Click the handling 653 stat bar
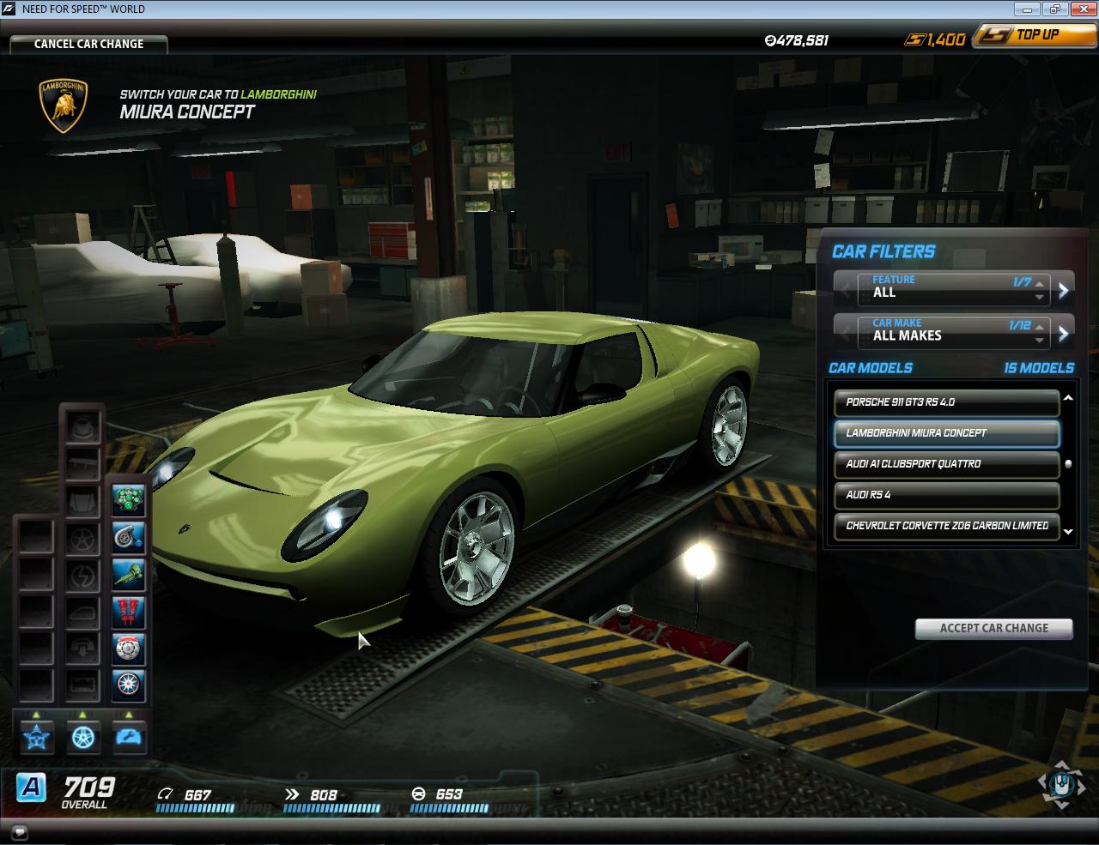Image resolution: width=1099 pixels, height=845 pixels. click(x=449, y=808)
